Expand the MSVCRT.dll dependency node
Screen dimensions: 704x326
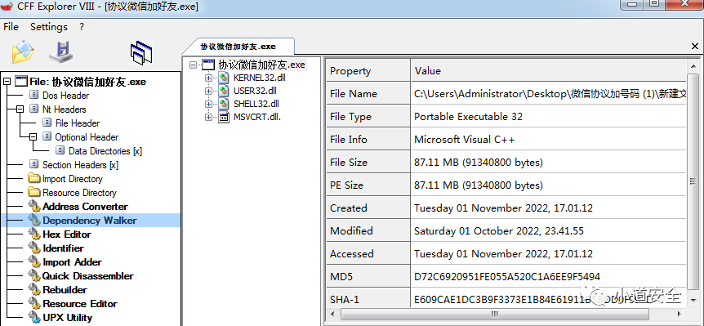pyautogui.click(x=208, y=117)
